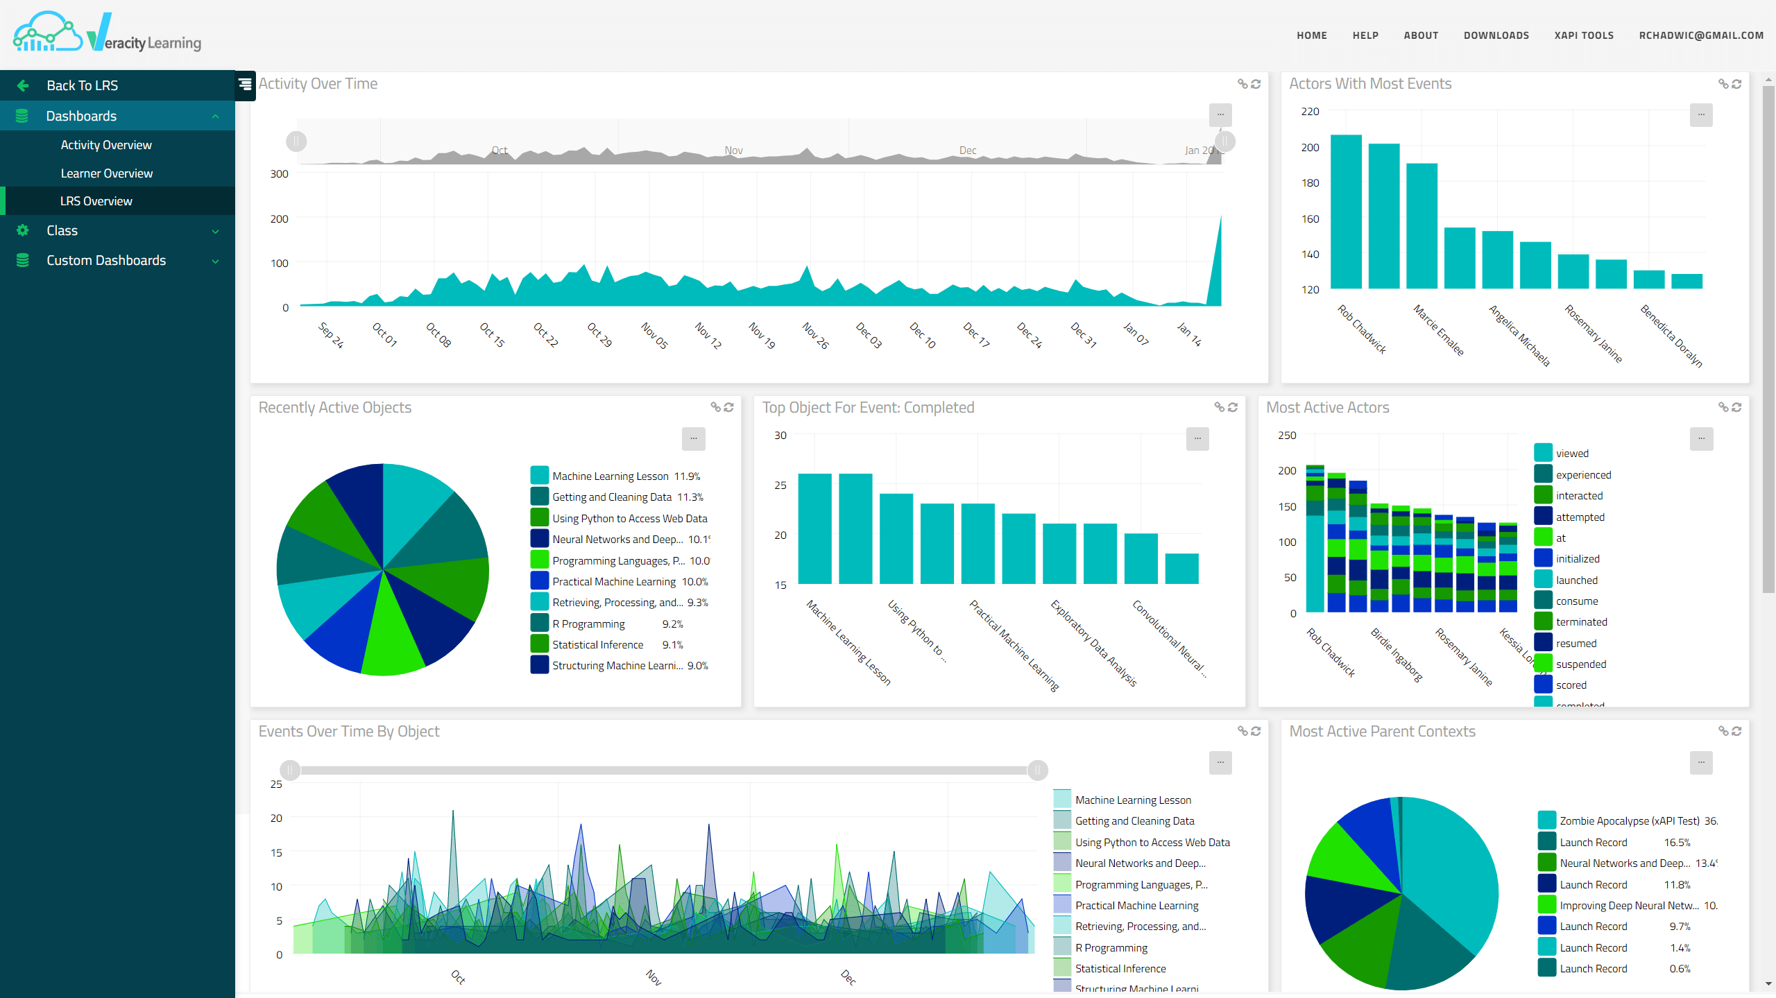The height and width of the screenshot is (998, 1776).
Task: Toggle Machine Learning Lesson legend in Events Over Time
Action: (1132, 800)
